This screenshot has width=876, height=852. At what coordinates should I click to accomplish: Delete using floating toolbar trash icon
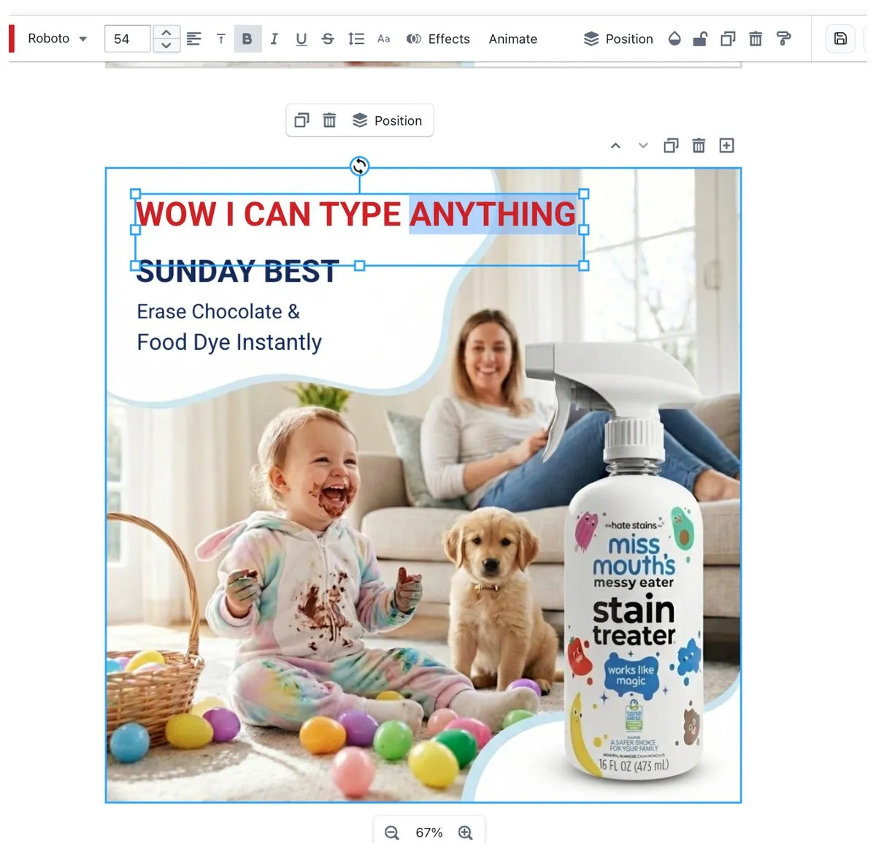(x=329, y=120)
